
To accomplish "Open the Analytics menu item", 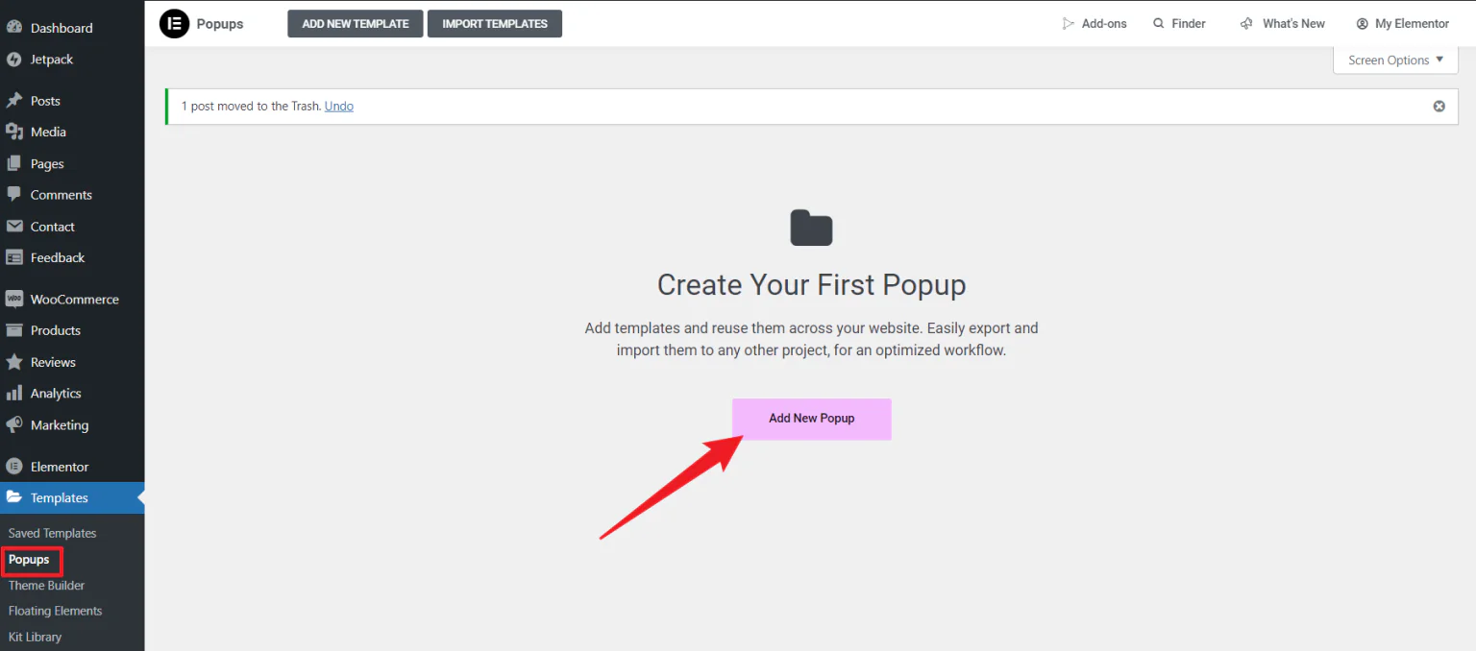I will click(72, 393).
